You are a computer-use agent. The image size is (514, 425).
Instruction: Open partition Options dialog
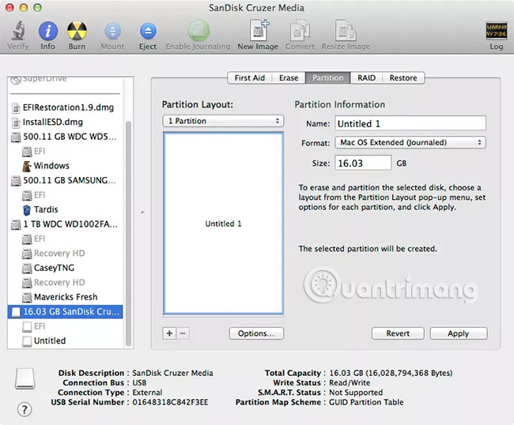coord(256,333)
